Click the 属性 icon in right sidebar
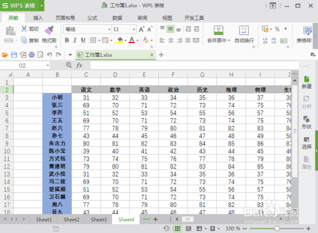This screenshot has height=233, width=318. pos(307,159)
